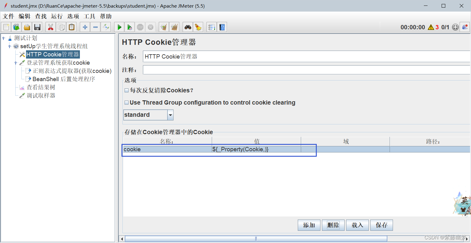Click the New test plan toolbar icon
This screenshot has height=243, width=471.
pyautogui.click(x=6, y=27)
